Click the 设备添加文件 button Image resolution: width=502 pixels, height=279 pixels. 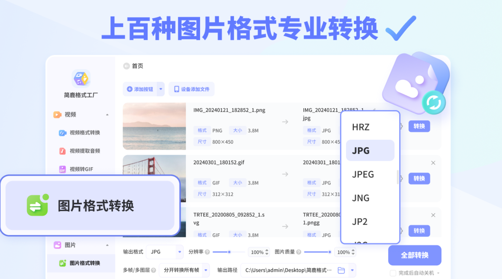pyautogui.click(x=191, y=89)
